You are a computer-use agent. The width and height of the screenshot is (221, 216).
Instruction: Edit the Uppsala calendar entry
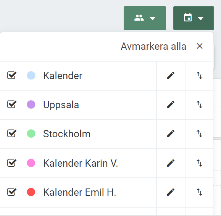click(171, 105)
